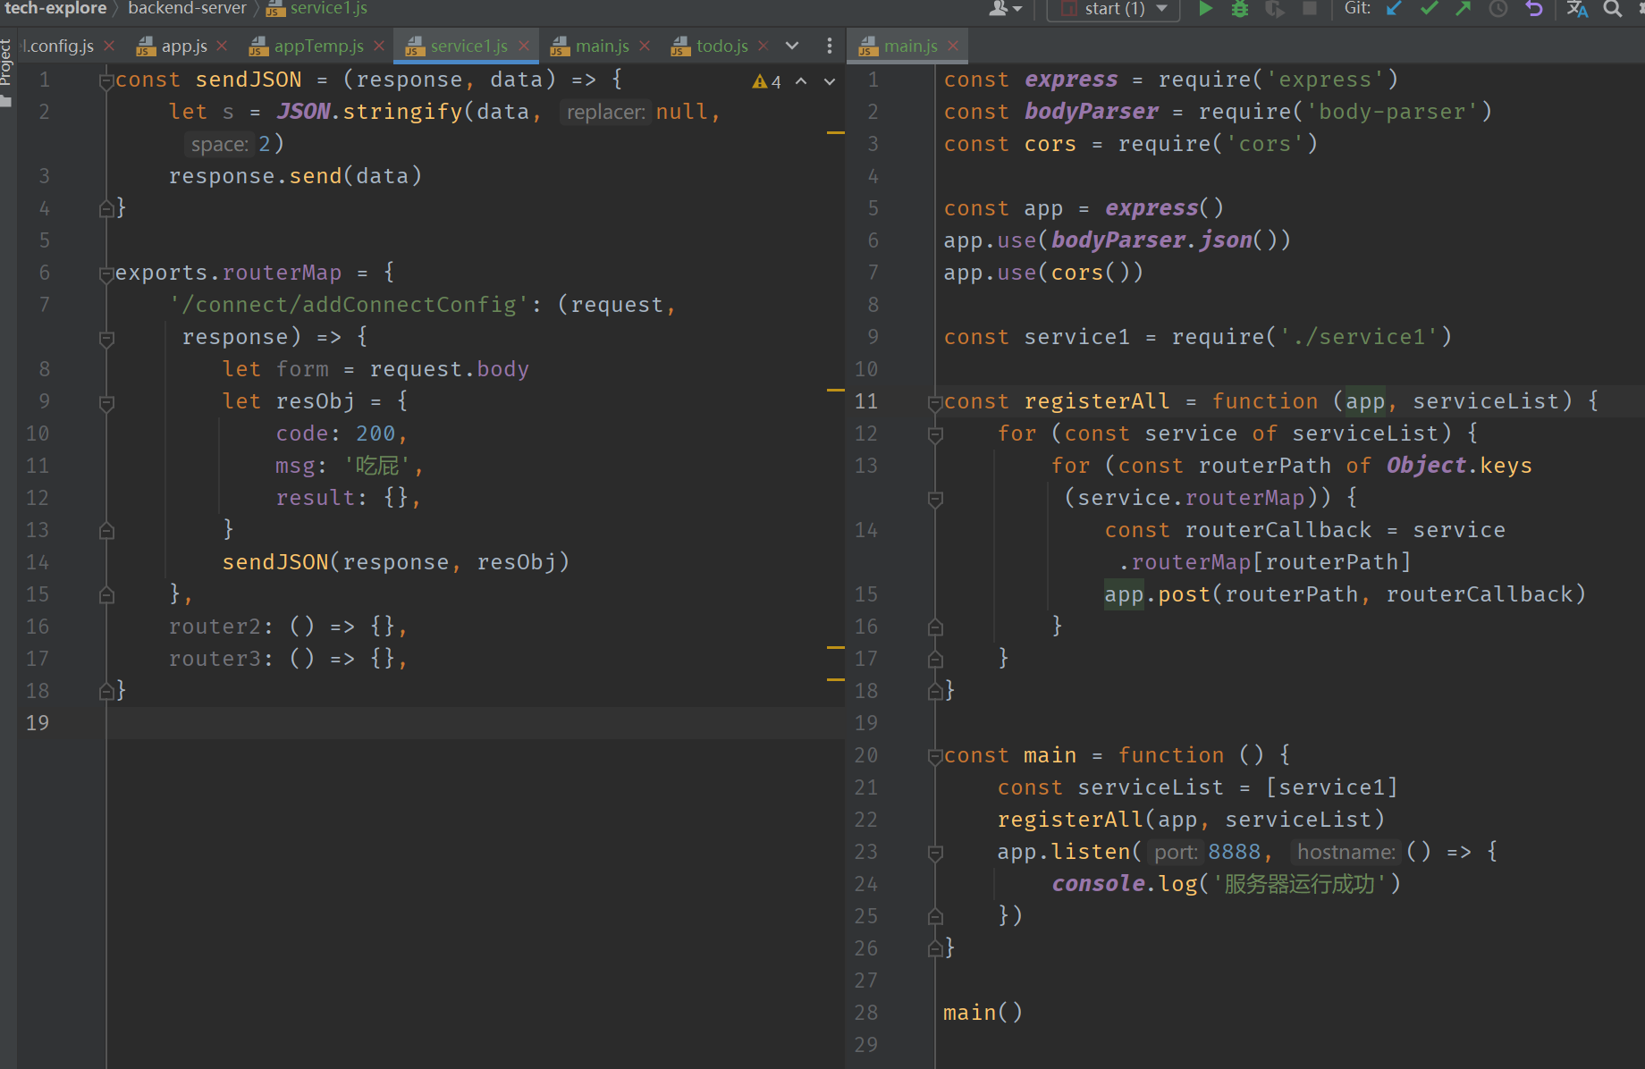The image size is (1645, 1069).
Task: Open the Project tool window
Action: click(6, 72)
